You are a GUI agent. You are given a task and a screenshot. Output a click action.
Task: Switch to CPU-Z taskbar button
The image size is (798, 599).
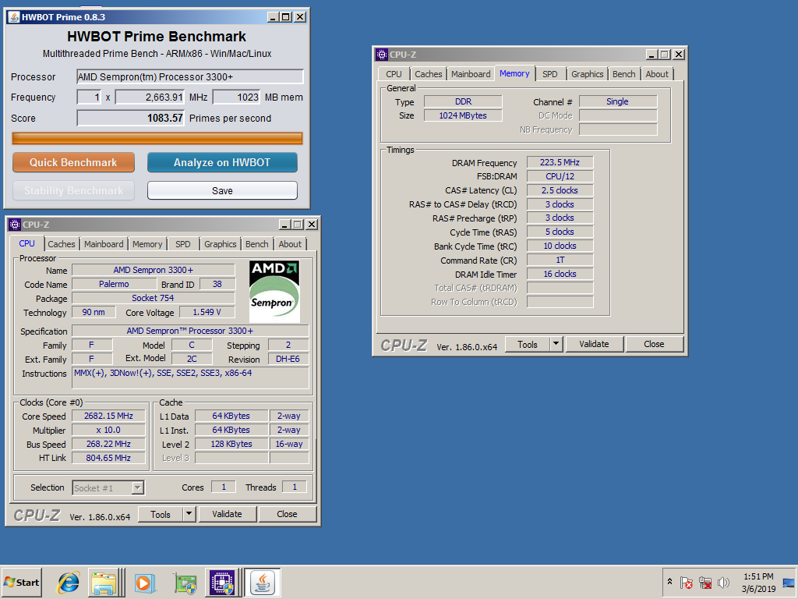(x=222, y=582)
